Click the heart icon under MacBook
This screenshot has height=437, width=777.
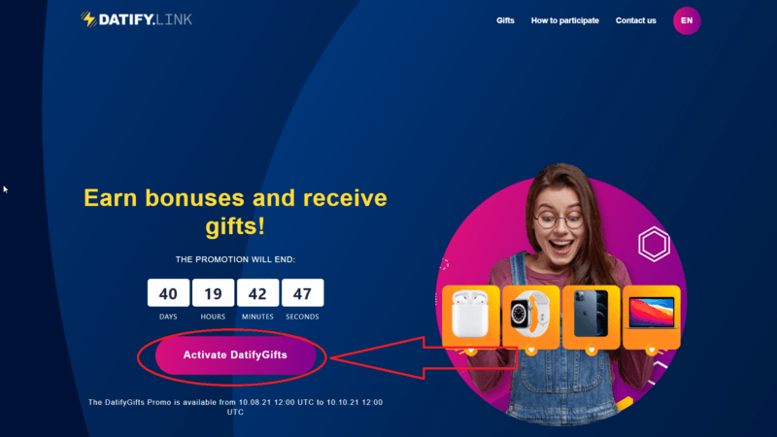coord(652,351)
